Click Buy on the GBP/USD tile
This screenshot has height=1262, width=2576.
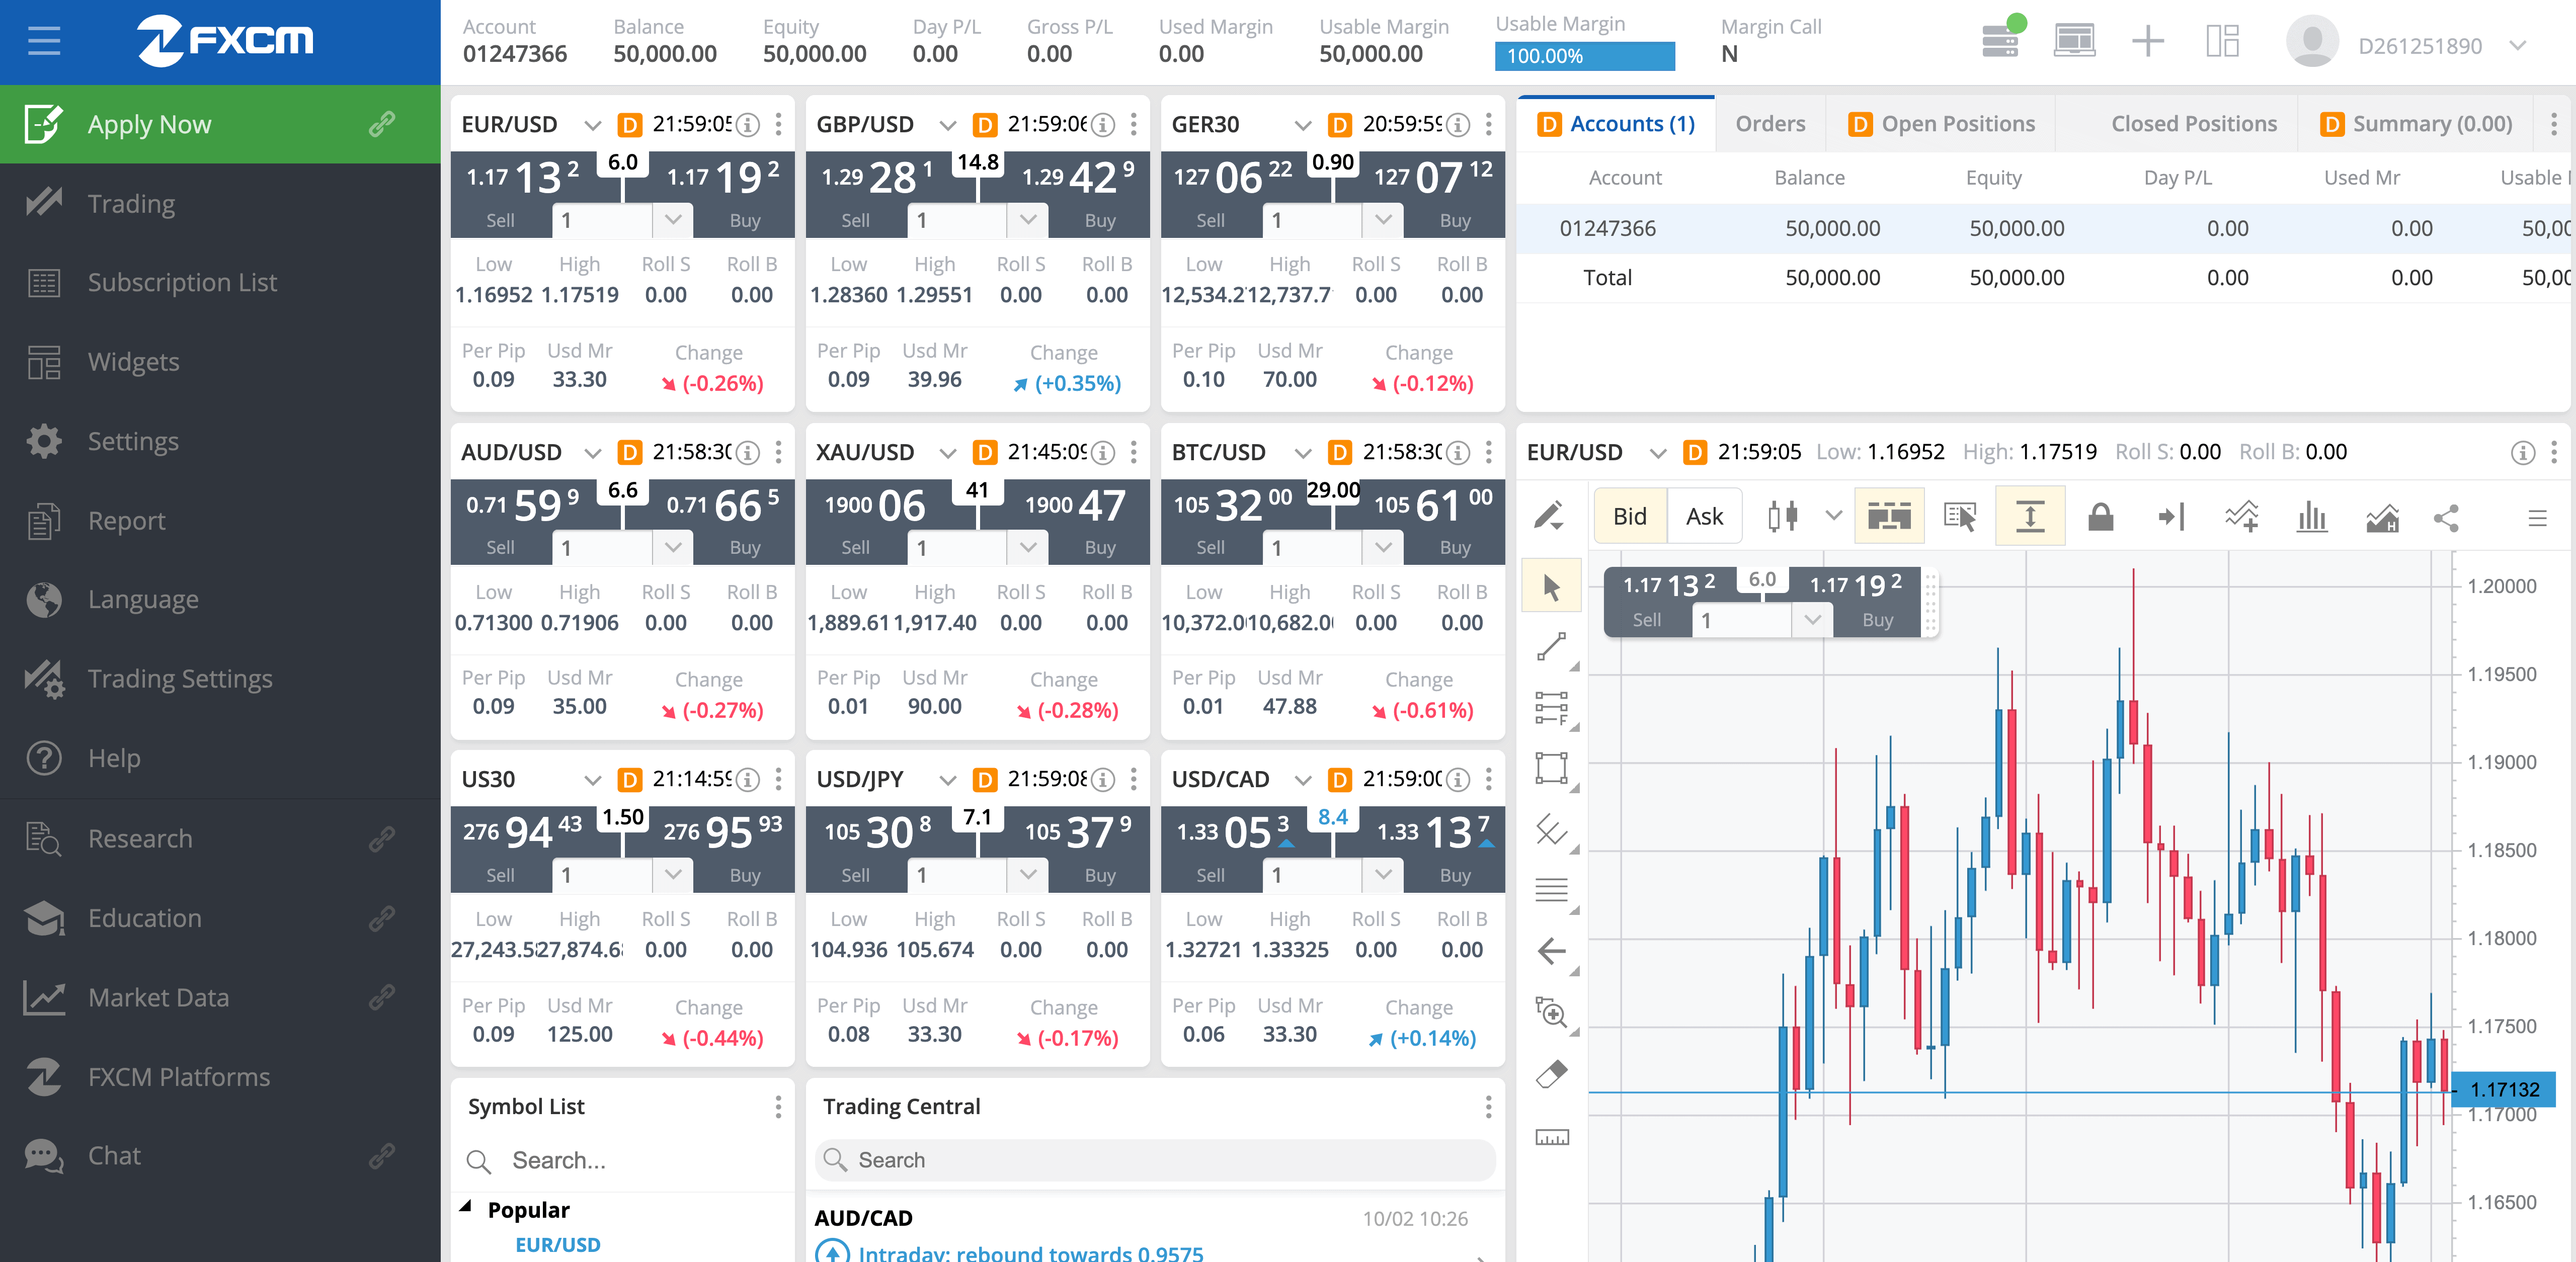coord(1099,195)
